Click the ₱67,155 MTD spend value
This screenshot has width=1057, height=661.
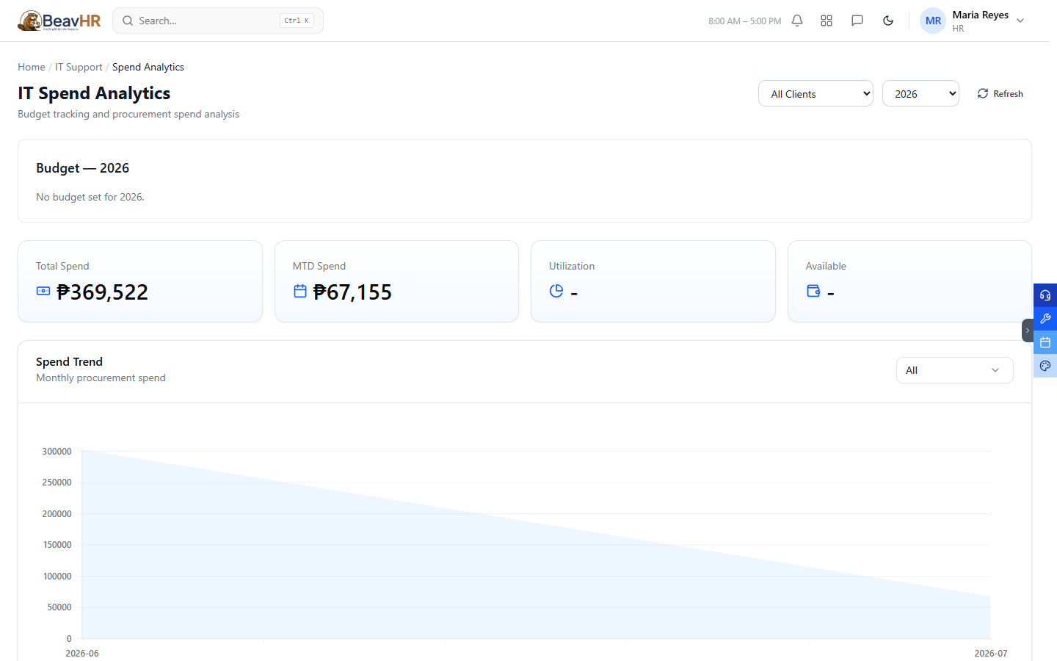352,292
